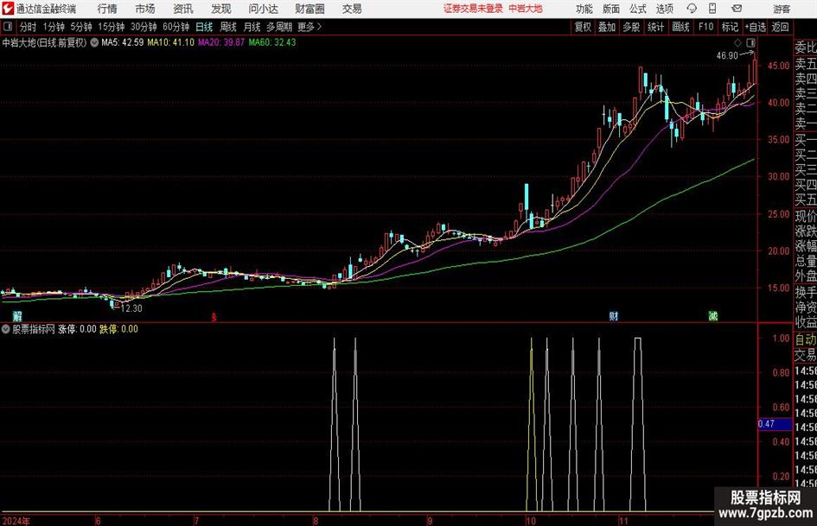This screenshot has width=817, height=526.
Task: Add the stock via the +自选 button
Action: point(755,27)
